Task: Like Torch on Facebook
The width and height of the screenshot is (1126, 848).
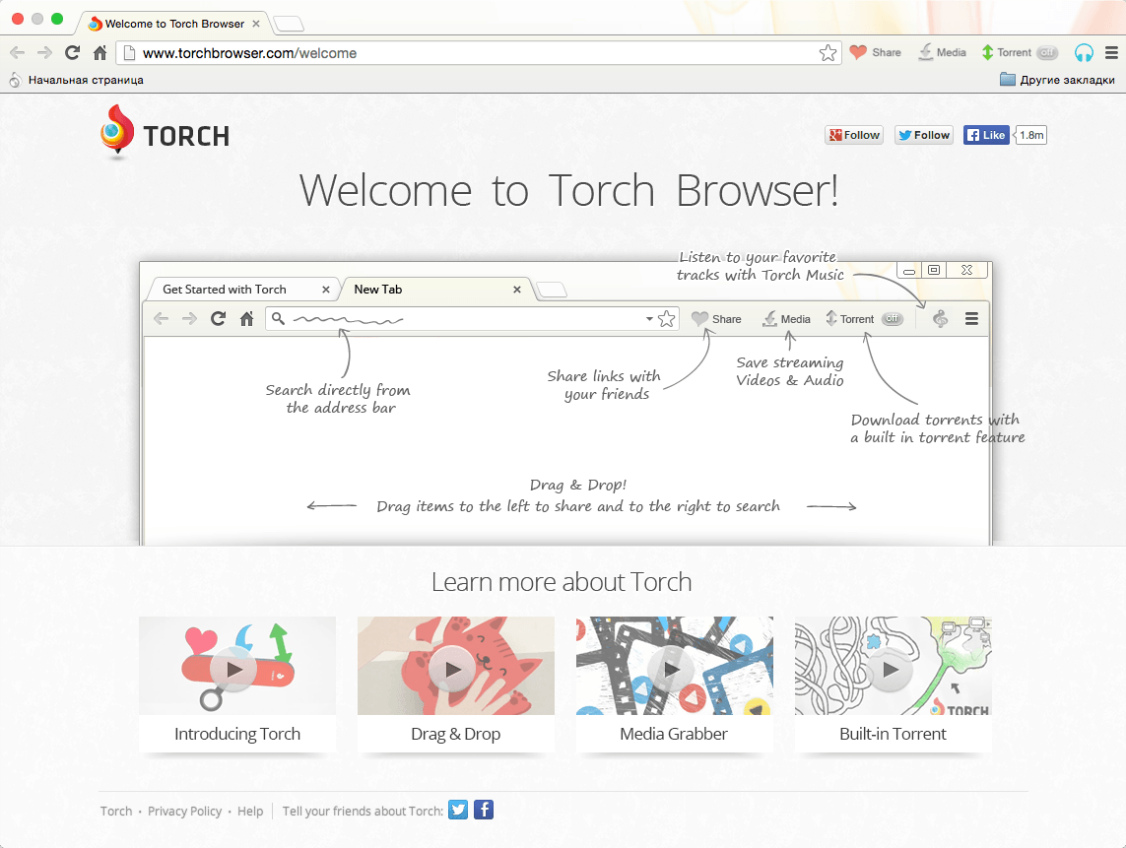Action: coord(986,135)
